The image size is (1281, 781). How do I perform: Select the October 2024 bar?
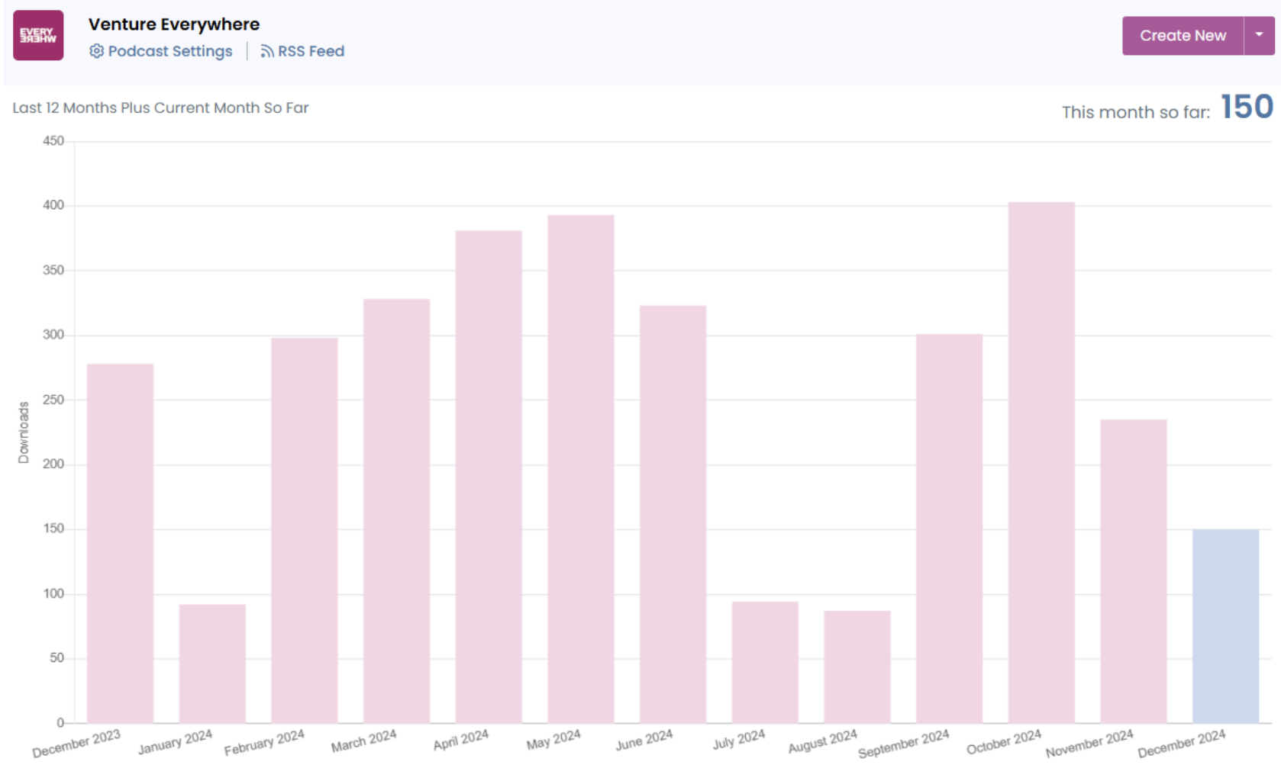tap(1041, 462)
